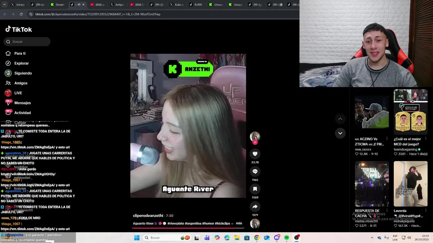Switch to the Antipor X tab

pos(117,5)
